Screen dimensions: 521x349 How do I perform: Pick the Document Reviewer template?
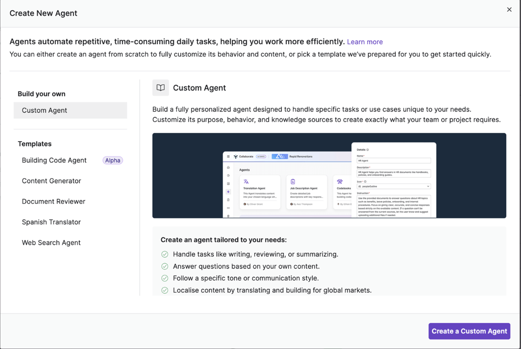pos(53,202)
